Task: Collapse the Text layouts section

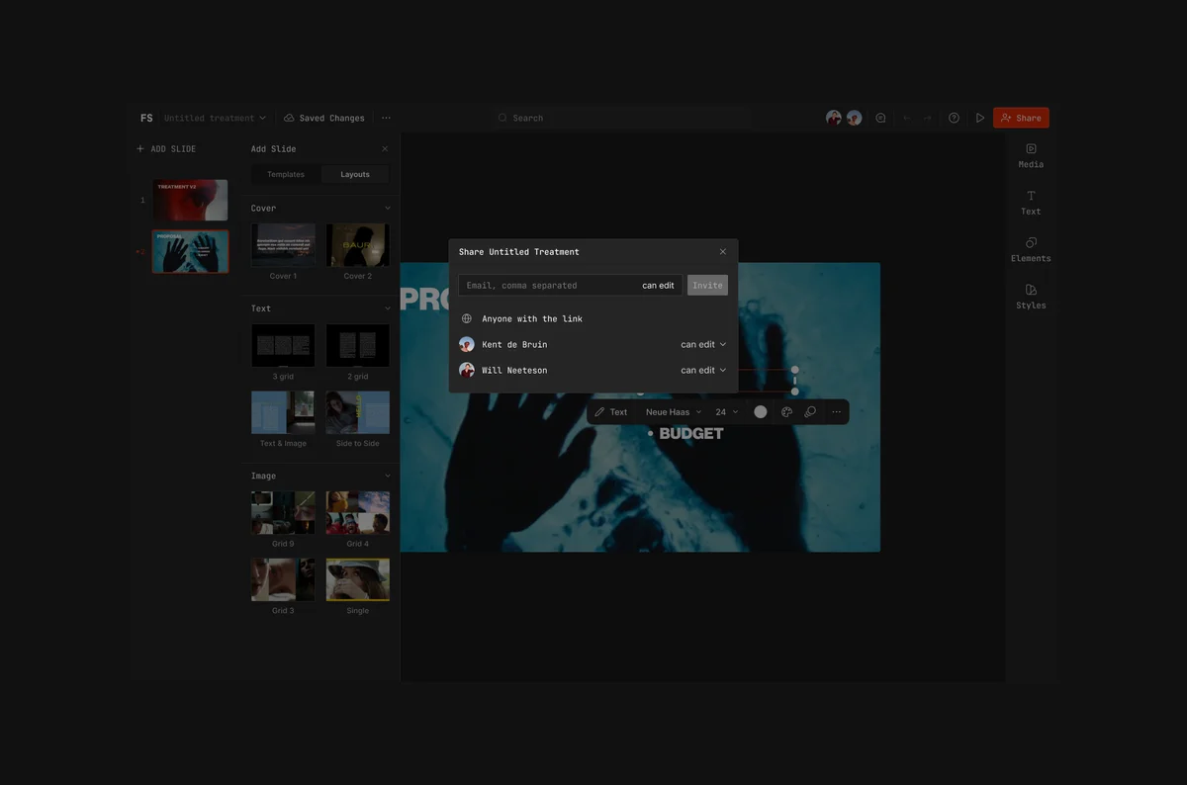Action: click(x=387, y=308)
